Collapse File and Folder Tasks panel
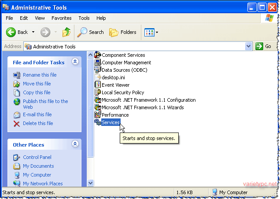The height and width of the screenshot is (199, 280). tap(75, 62)
